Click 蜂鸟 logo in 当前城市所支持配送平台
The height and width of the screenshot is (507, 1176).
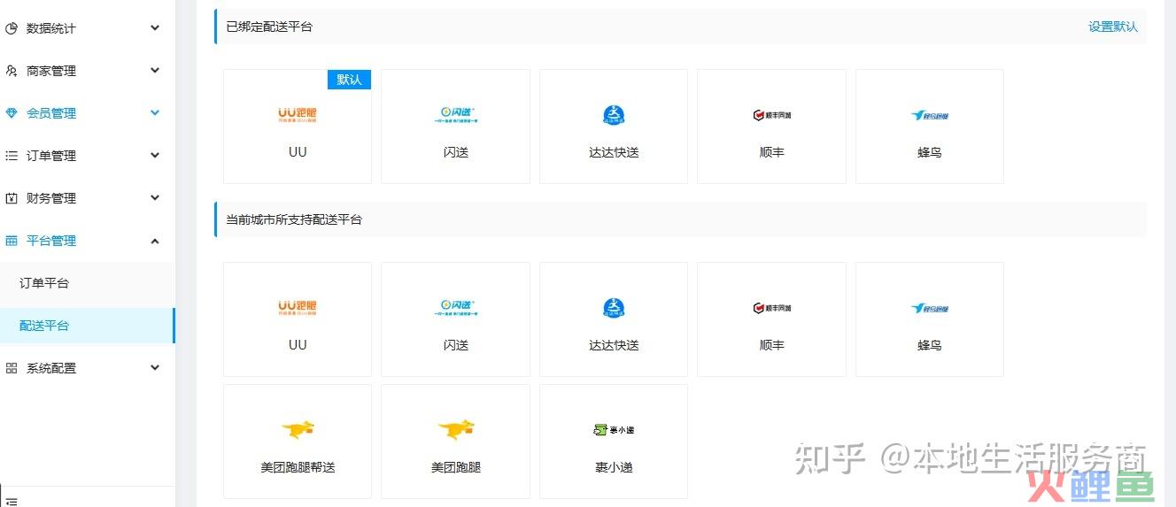click(930, 308)
